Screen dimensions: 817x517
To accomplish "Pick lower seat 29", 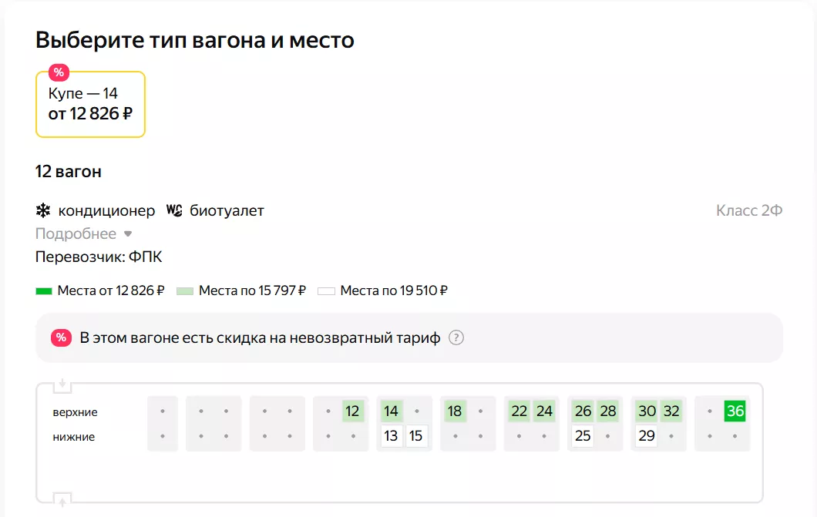I will pos(647,436).
